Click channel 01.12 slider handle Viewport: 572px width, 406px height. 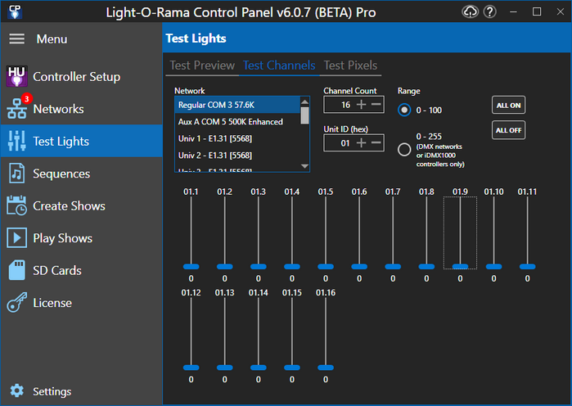(191, 368)
